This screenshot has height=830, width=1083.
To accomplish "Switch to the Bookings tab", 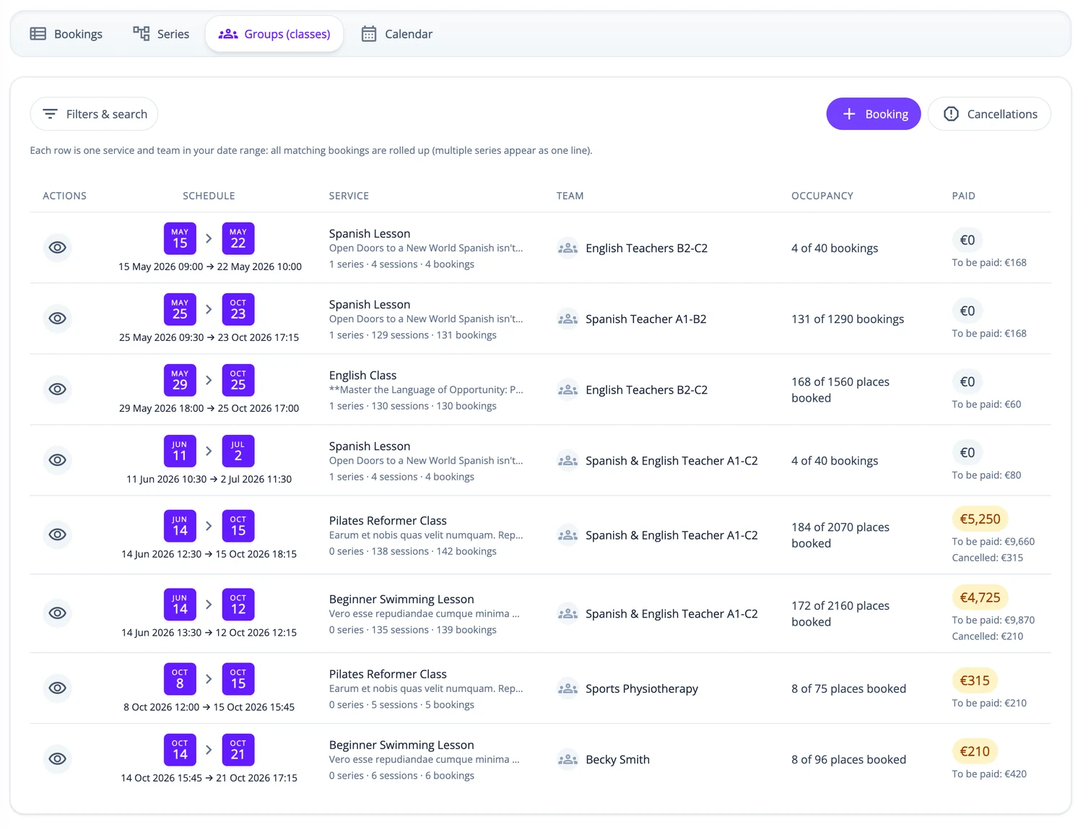I will pyautogui.click(x=66, y=34).
